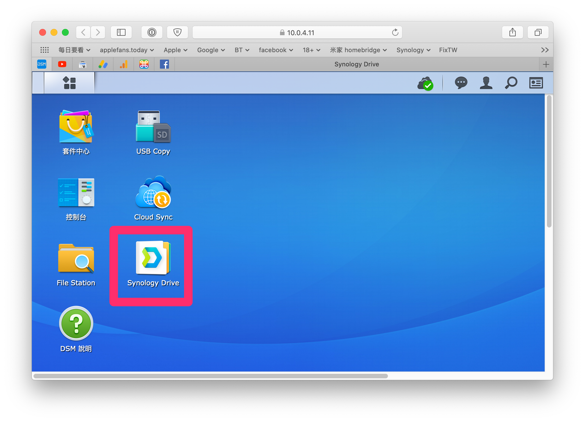Open FixTW bookmark
The width and height of the screenshot is (585, 422).
448,50
